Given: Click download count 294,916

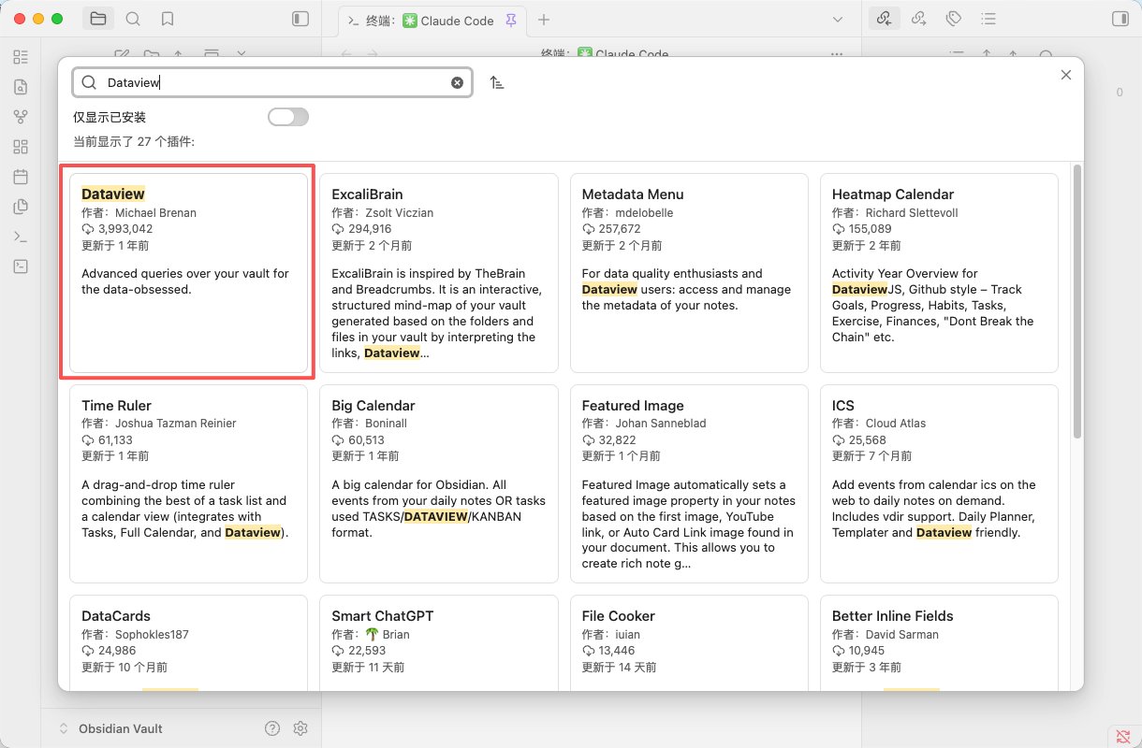Looking at the screenshot, I should 370,229.
